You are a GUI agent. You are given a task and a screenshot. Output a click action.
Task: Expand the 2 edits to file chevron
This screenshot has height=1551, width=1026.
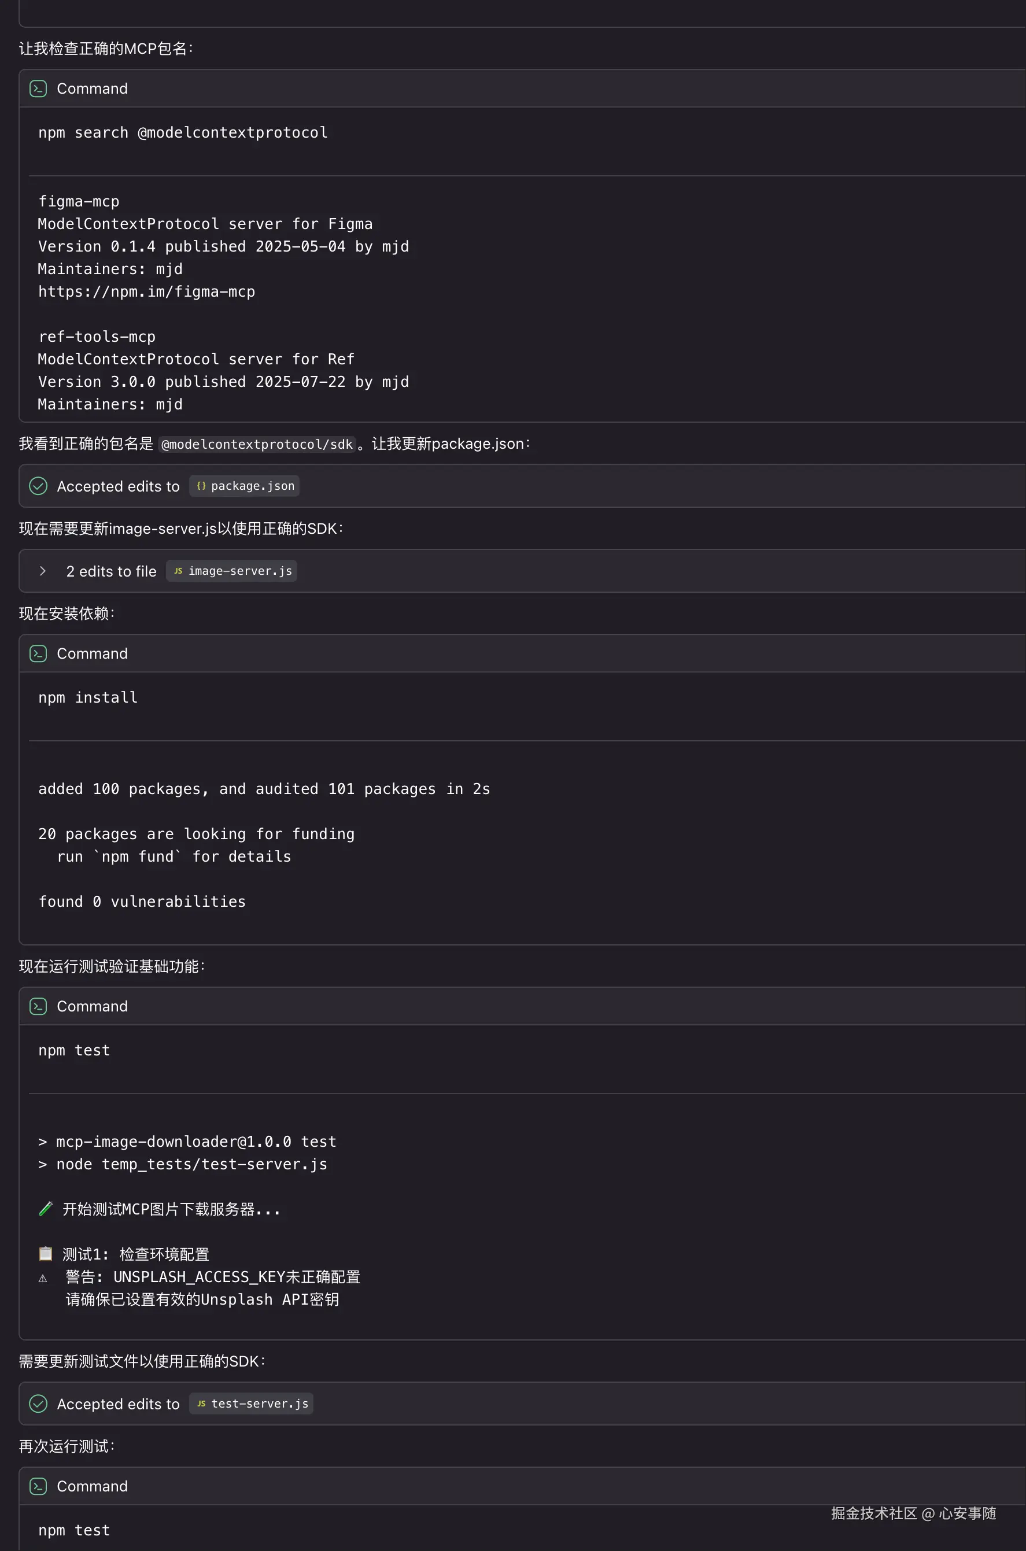pyautogui.click(x=43, y=571)
